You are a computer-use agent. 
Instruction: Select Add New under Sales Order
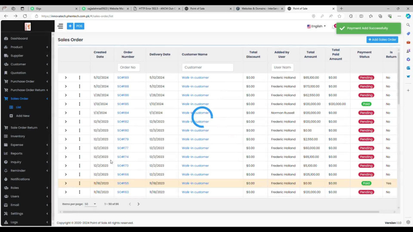pos(23,116)
